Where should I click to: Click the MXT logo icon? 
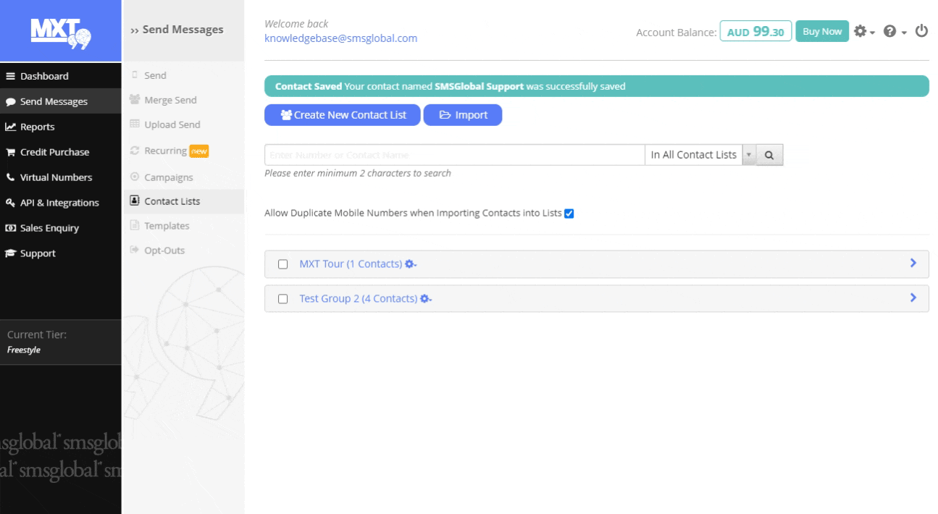60,31
